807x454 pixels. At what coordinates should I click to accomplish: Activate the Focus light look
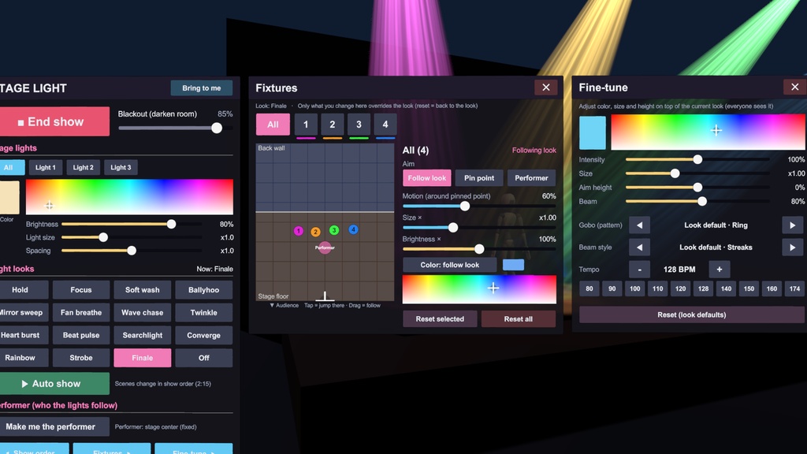click(81, 290)
